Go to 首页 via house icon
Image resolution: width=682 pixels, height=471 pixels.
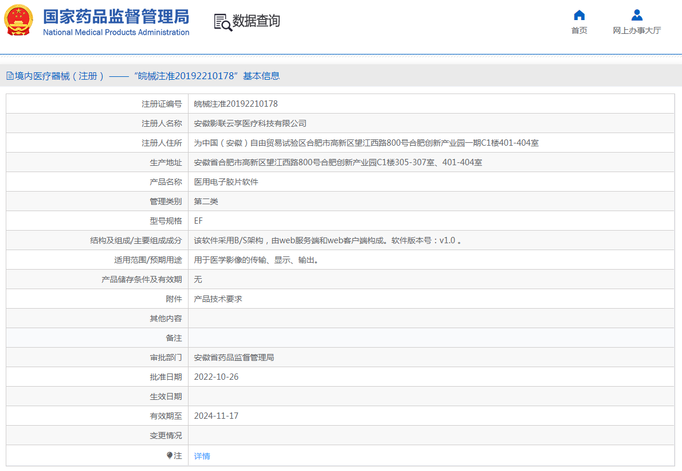click(x=579, y=15)
